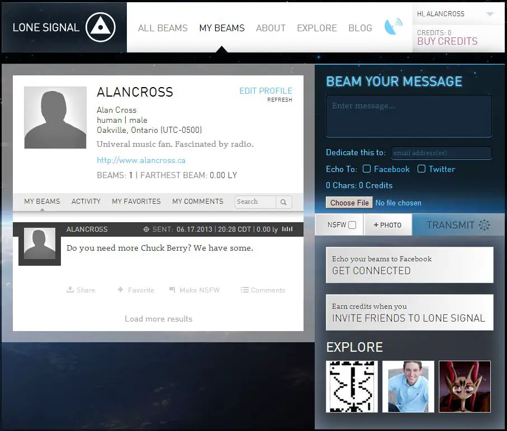Click the Share icon under the beam

[x=70, y=290]
